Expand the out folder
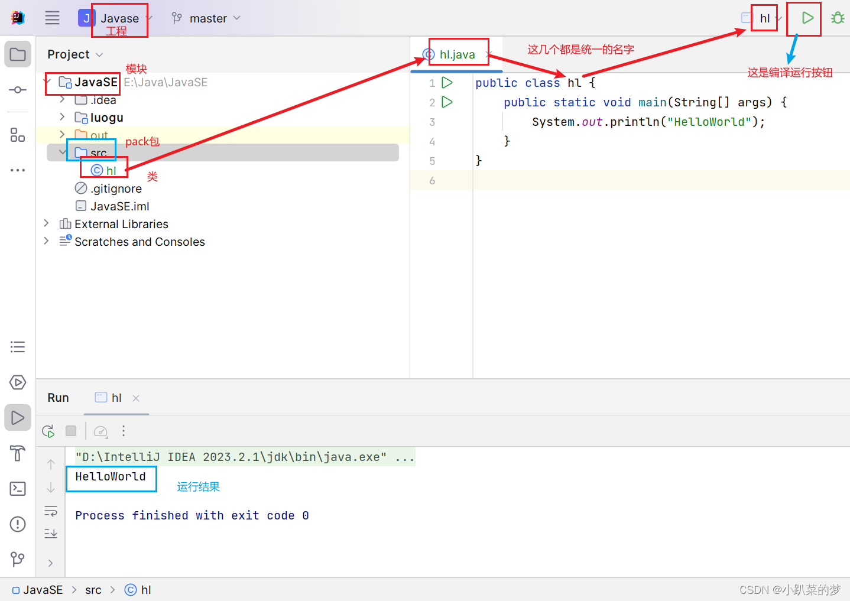The width and height of the screenshot is (850, 601). [x=62, y=135]
